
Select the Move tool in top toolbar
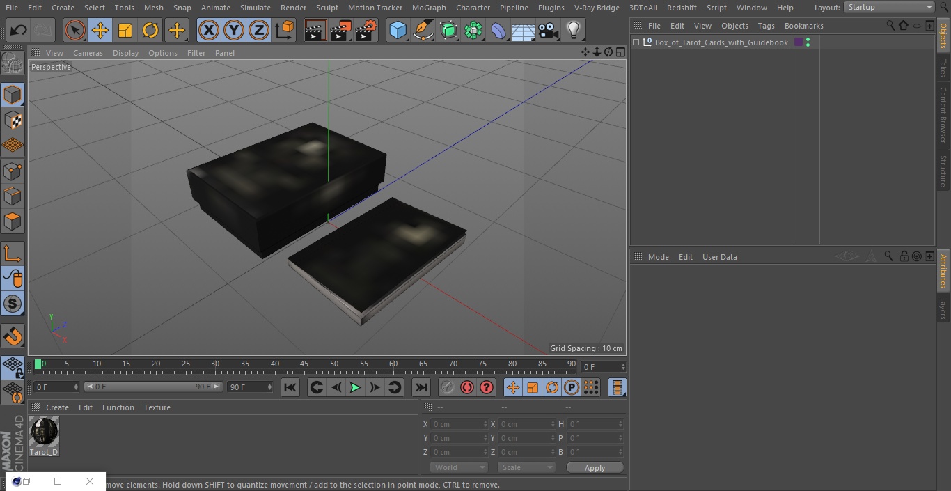[x=100, y=30]
